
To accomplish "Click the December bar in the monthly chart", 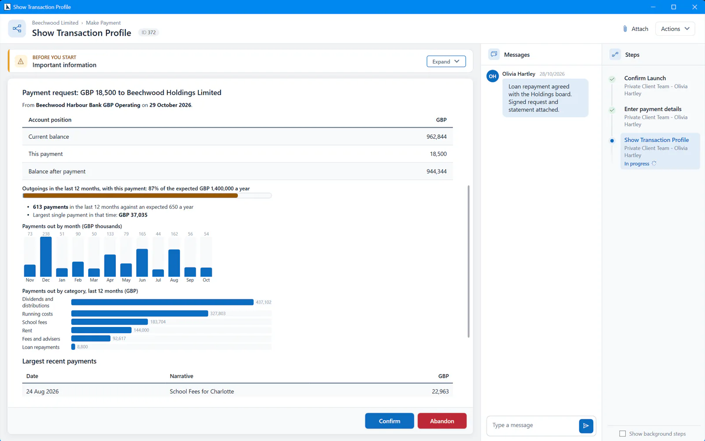I will (x=46, y=257).
